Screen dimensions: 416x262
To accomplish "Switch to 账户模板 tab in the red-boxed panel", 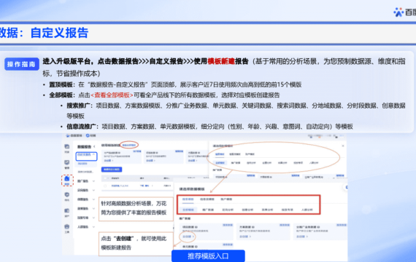I will click(x=226, y=199).
